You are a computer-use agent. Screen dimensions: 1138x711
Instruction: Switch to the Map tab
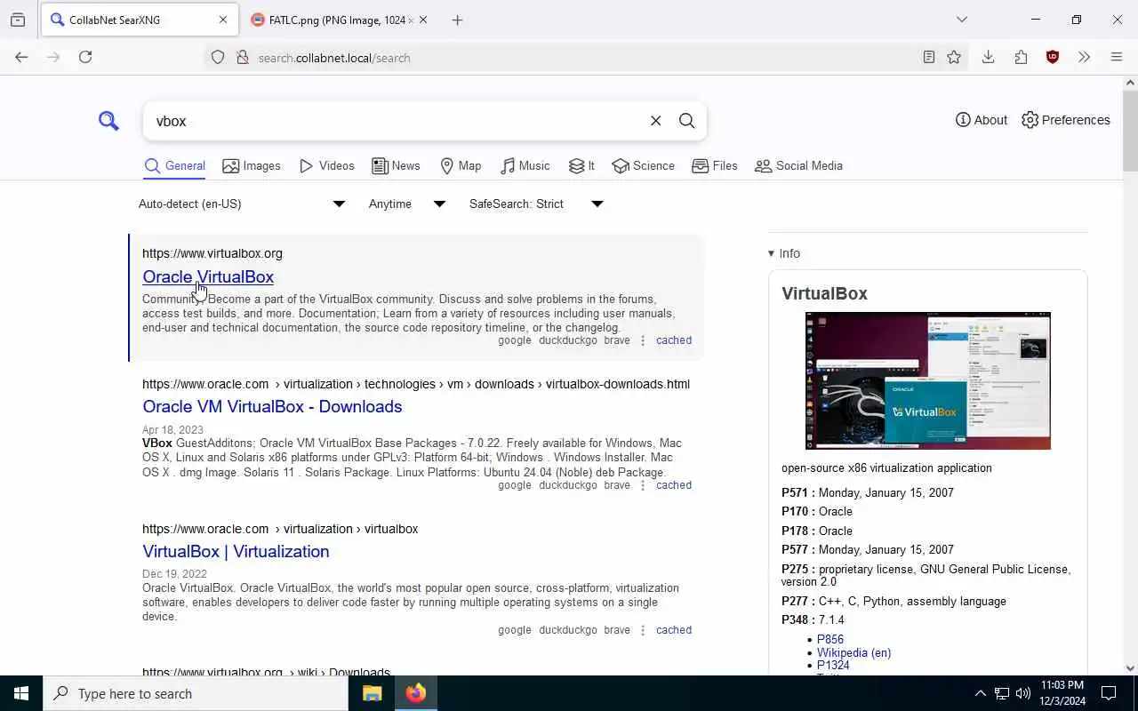(x=461, y=166)
